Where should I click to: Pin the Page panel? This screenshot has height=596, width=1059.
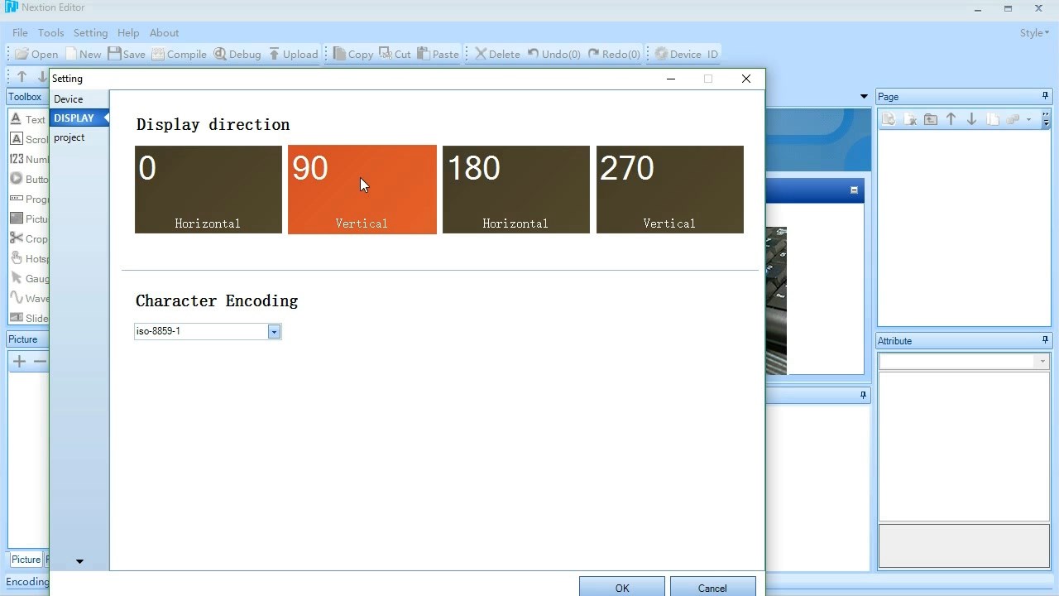coord(1045,96)
